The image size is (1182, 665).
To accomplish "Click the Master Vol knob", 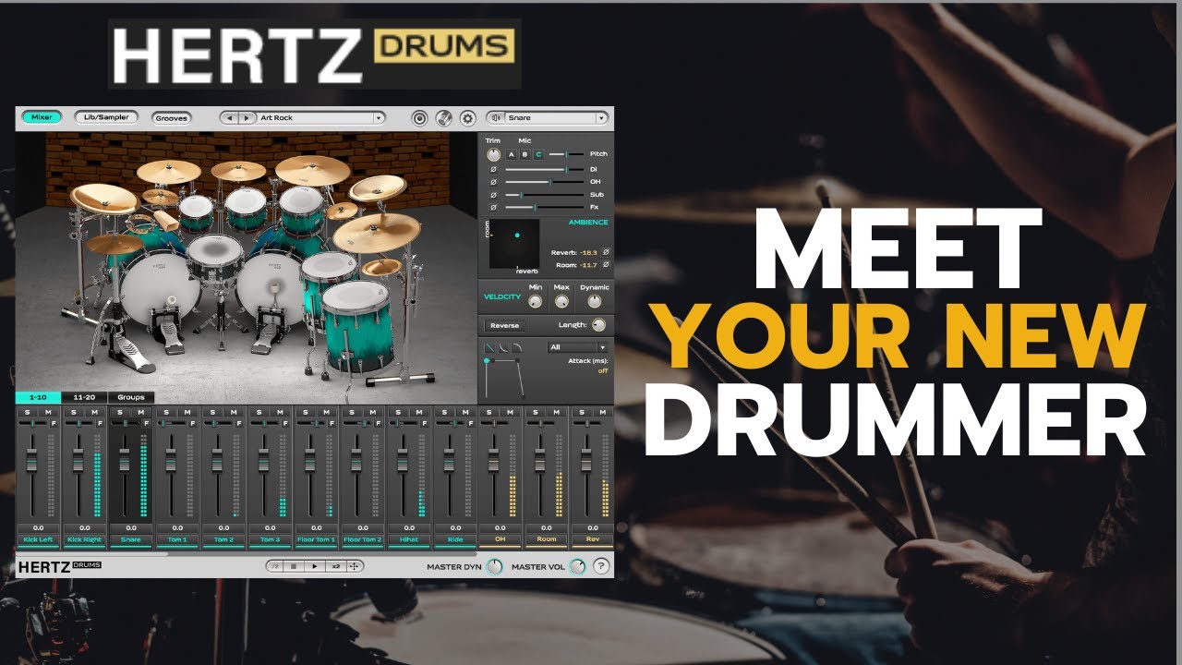I will point(578,566).
